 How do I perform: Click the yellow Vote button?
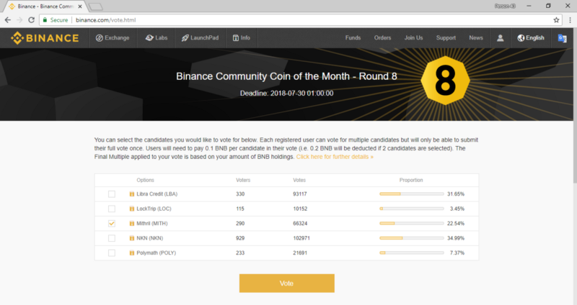pyautogui.click(x=286, y=283)
